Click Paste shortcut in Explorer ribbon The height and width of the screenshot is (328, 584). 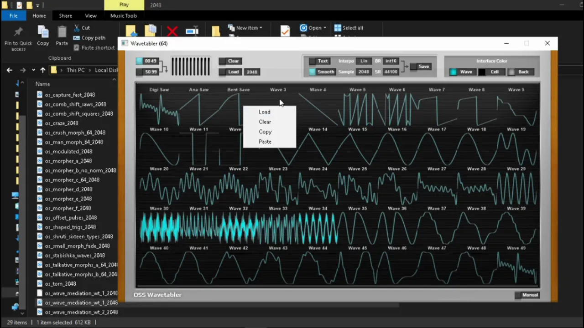click(94, 47)
